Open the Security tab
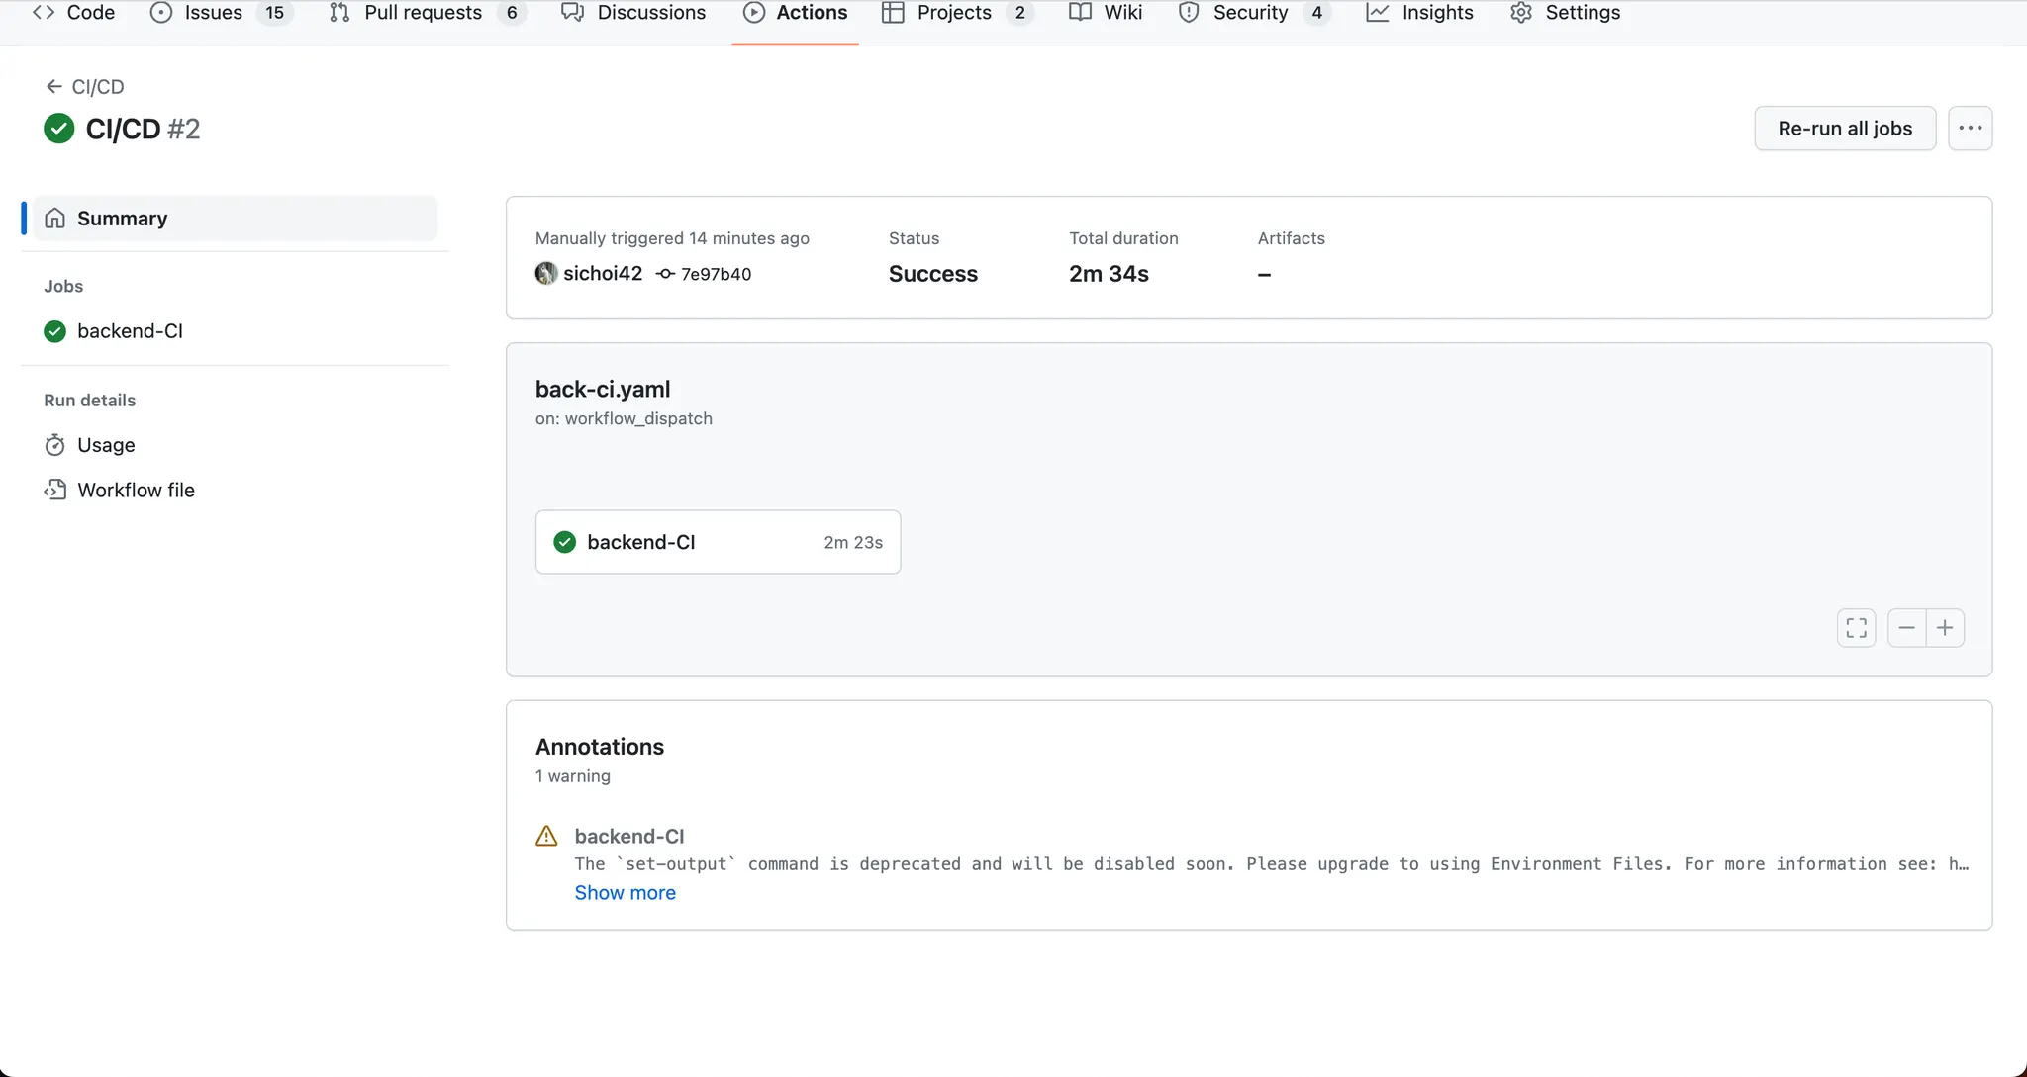2027x1077 pixels. click(1249, 13)
